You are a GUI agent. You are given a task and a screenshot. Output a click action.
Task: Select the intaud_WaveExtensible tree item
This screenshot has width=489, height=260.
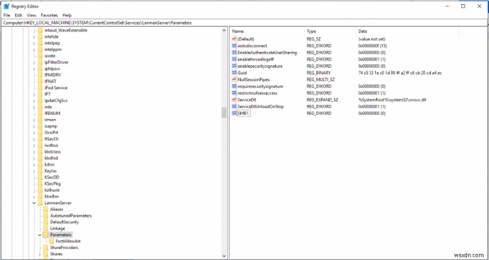tap(66, 30)
